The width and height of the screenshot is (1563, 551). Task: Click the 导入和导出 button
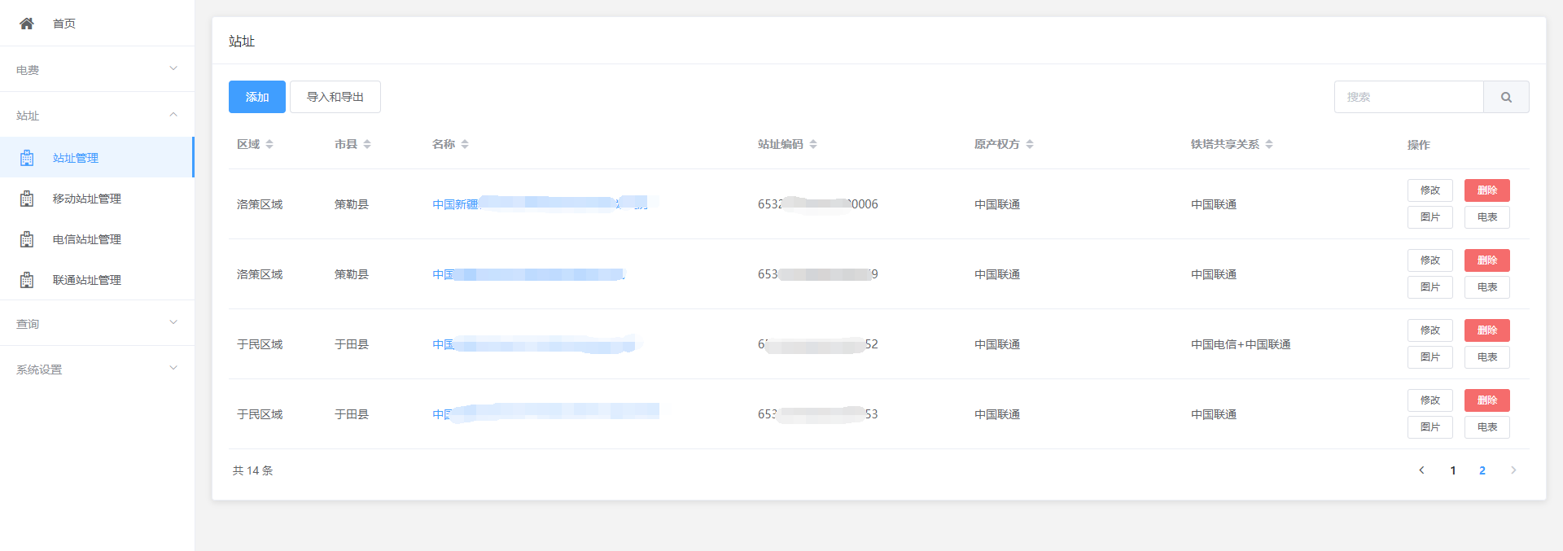335,97
